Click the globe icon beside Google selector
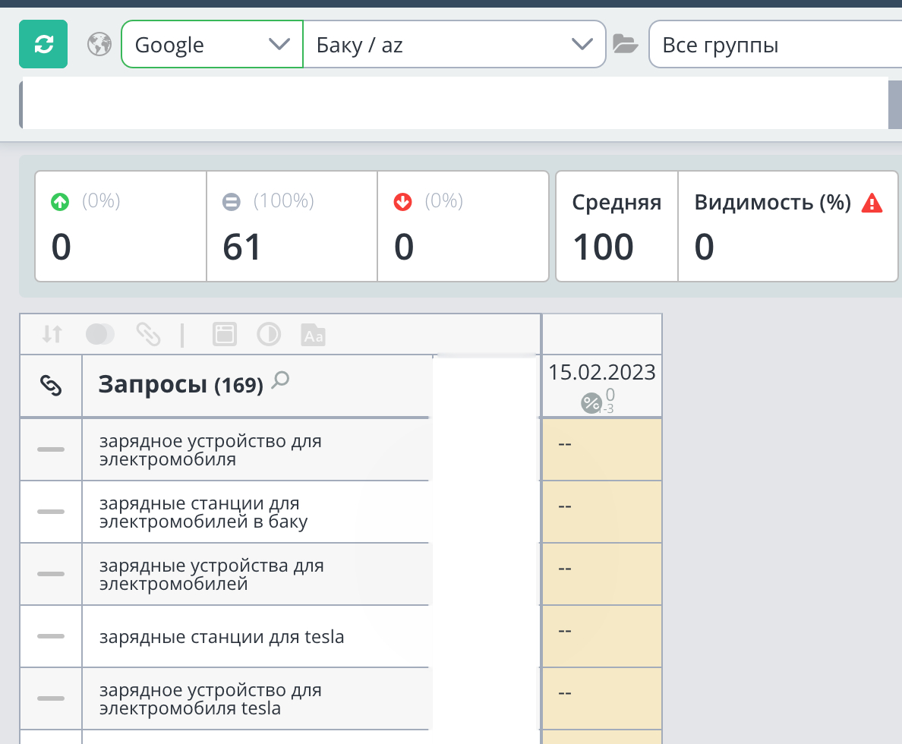902x744 pixels. [99, 45]
